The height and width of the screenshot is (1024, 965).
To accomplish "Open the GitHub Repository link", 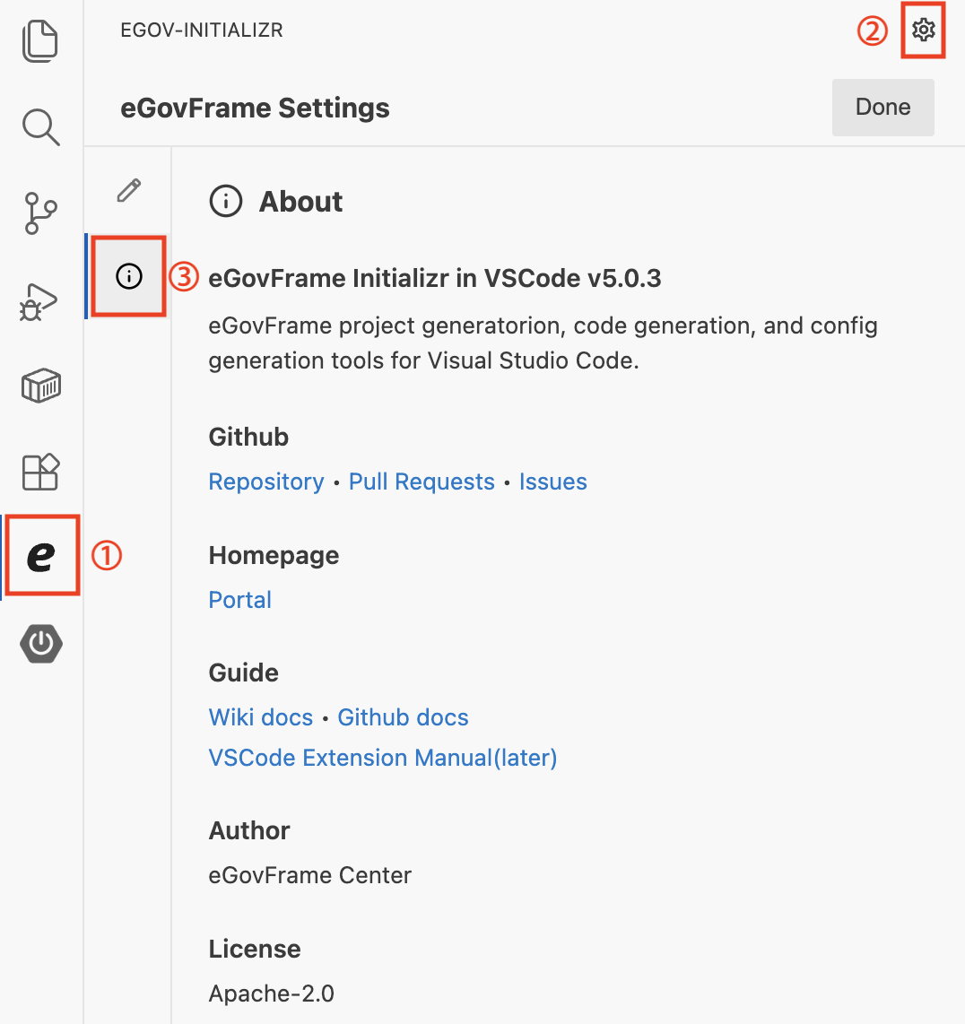I will (x=266, y=482).
